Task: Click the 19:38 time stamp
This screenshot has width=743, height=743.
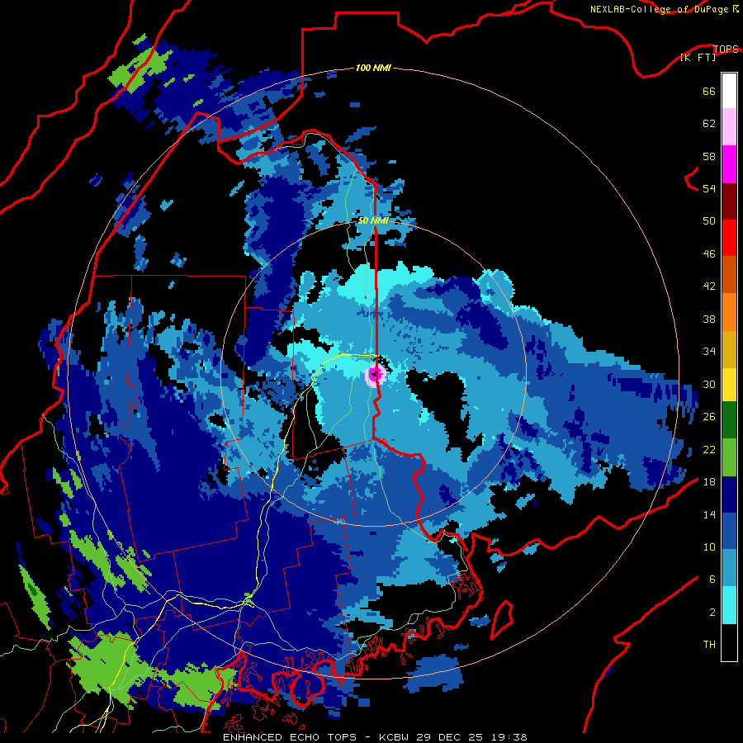Action: point(510,737)
